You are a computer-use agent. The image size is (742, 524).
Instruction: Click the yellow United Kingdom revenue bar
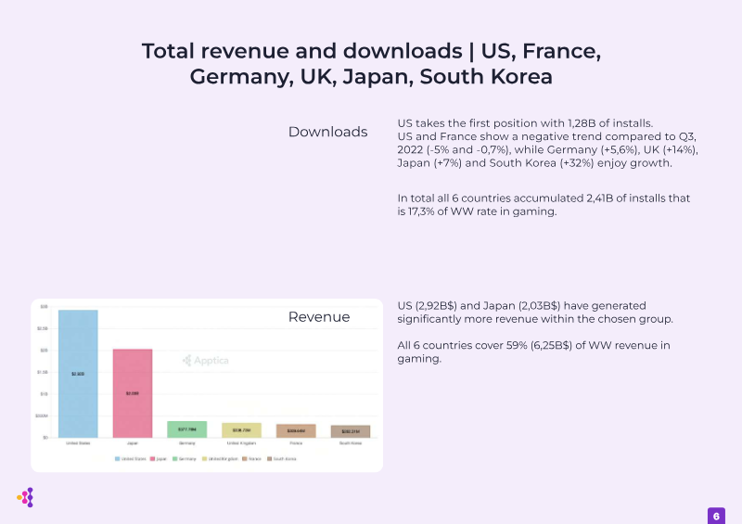point(241,430)
